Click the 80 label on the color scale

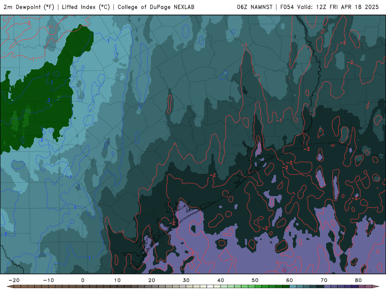click(x=358, y=280)
